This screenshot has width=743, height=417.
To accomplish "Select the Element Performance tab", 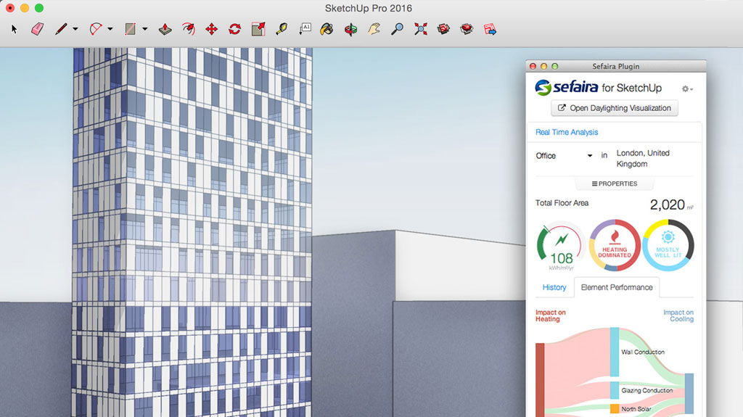I will point(617,287).
